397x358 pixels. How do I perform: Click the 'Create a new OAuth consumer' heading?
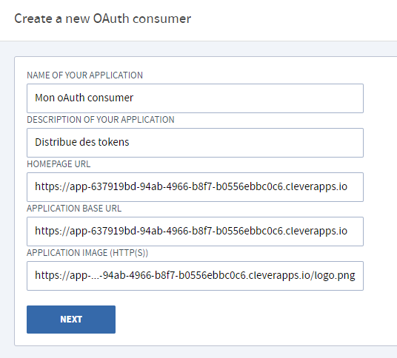[x=102, y=18]
